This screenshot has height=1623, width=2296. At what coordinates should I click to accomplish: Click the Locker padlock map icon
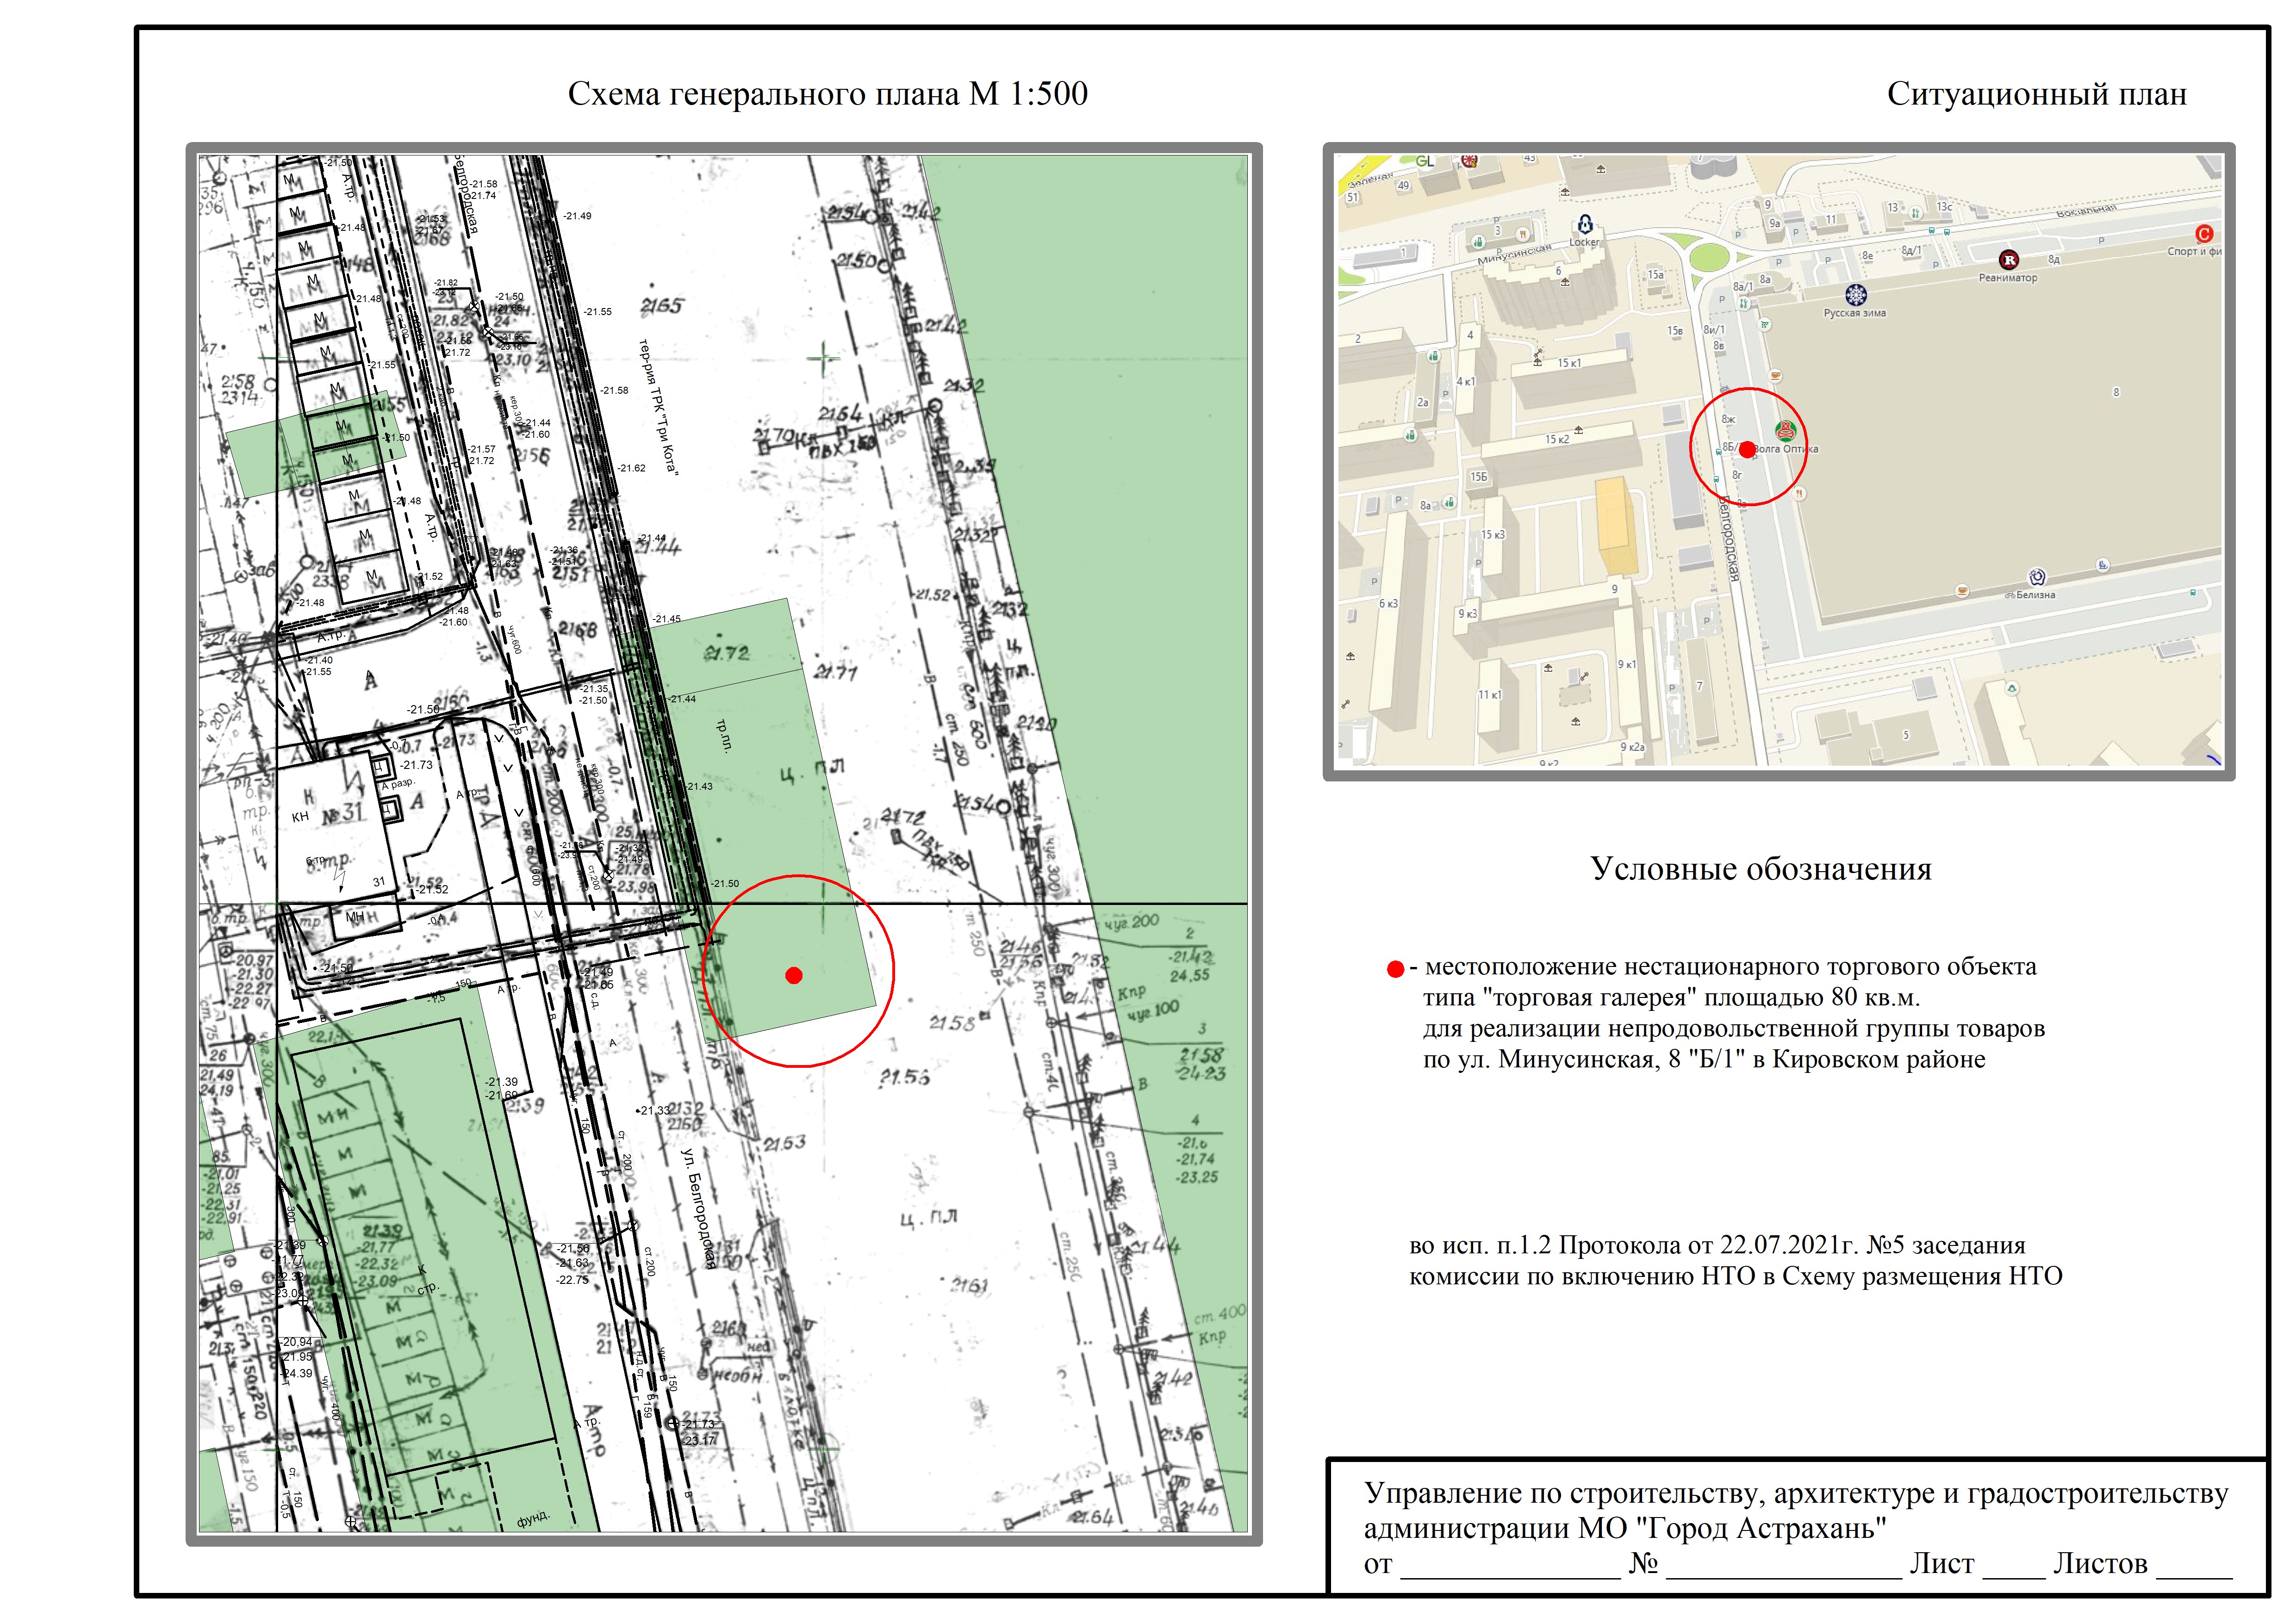[x=1584, y=225]
